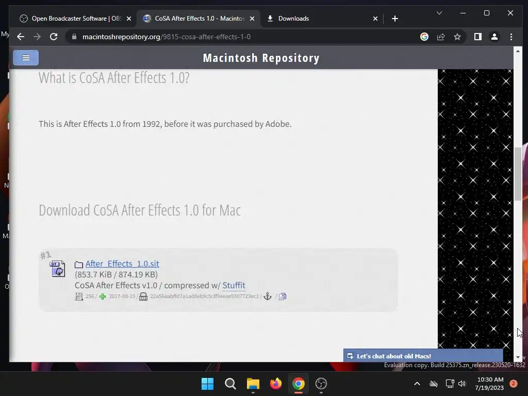Image resolution: width=528 pixels, height=396 pixels.
Task: Close the CoSA After Effects tab
Action: [x=252, y=19]
